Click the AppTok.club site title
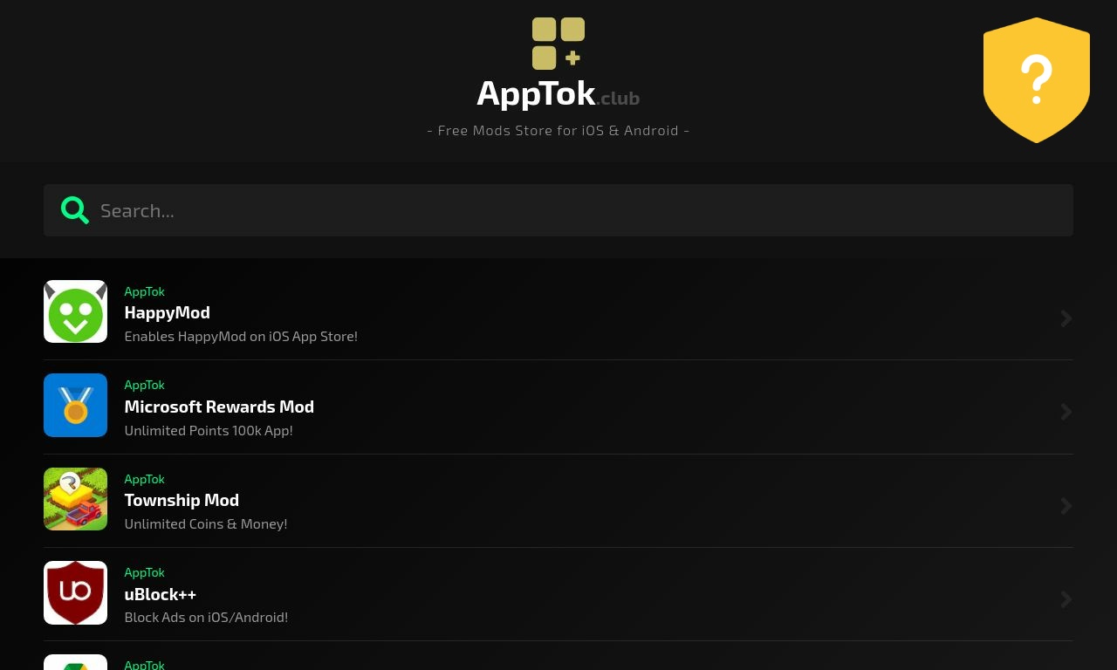Screen dimensions: 1117x670 pos(558,92)
